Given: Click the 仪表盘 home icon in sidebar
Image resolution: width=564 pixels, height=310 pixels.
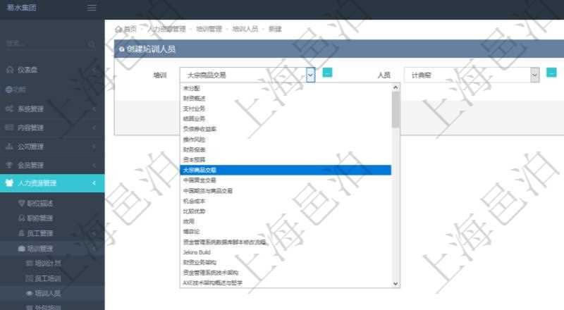Looking at the screenshot, I should pos(10,70).
